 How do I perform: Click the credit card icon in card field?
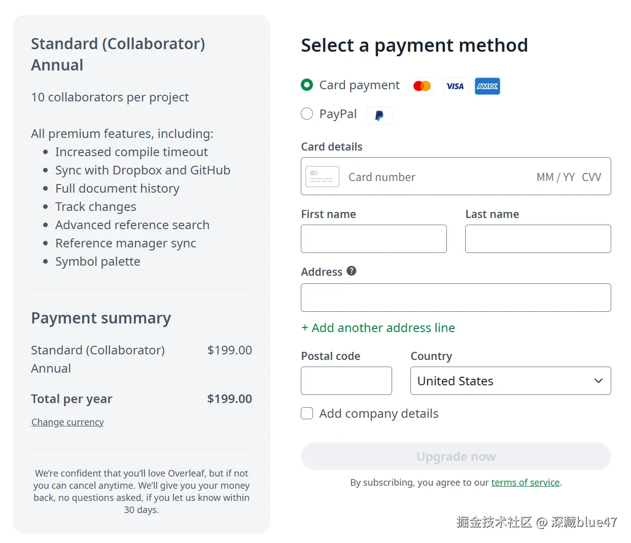pyautogui.click(x=322, y=176)
